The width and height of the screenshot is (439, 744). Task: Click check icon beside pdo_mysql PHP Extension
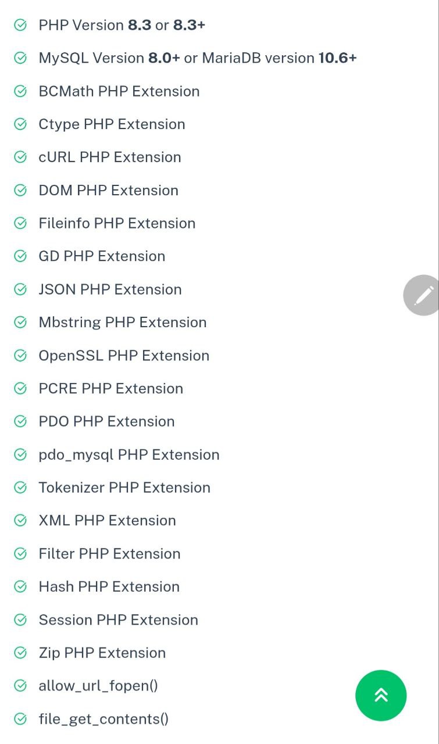pyautogui.click(x=20, y=455)
